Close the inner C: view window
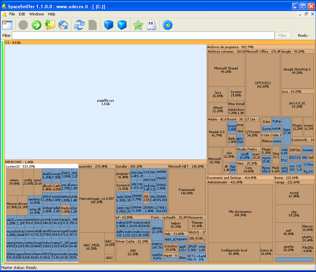Image resolution: width=316 pixels, height=272 pixels. click(x=312, y=14)
